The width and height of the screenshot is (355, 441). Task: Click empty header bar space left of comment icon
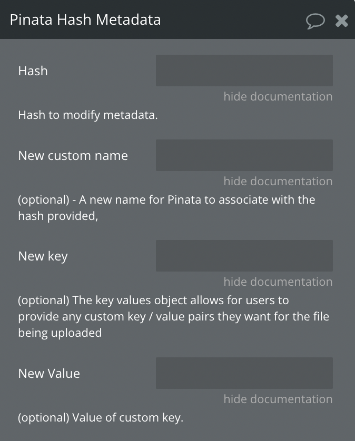234,19
